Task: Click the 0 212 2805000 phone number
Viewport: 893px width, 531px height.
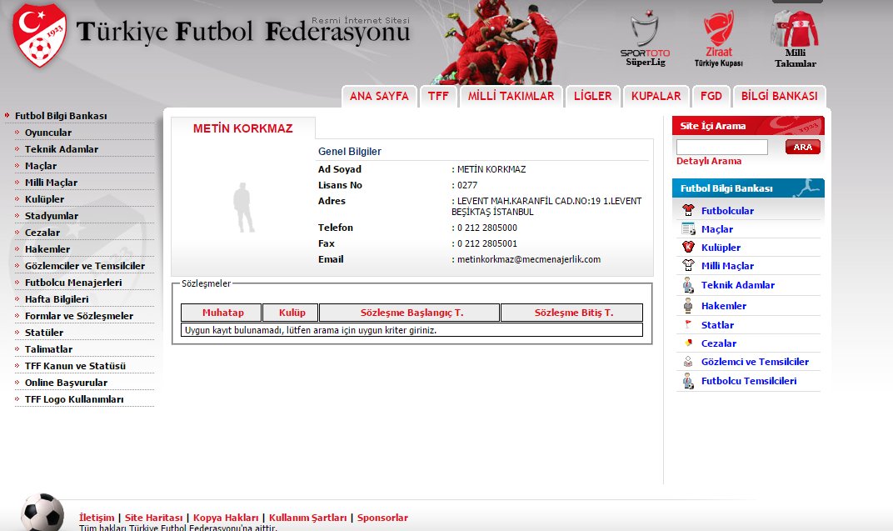Action: click(x=487, y=228)
